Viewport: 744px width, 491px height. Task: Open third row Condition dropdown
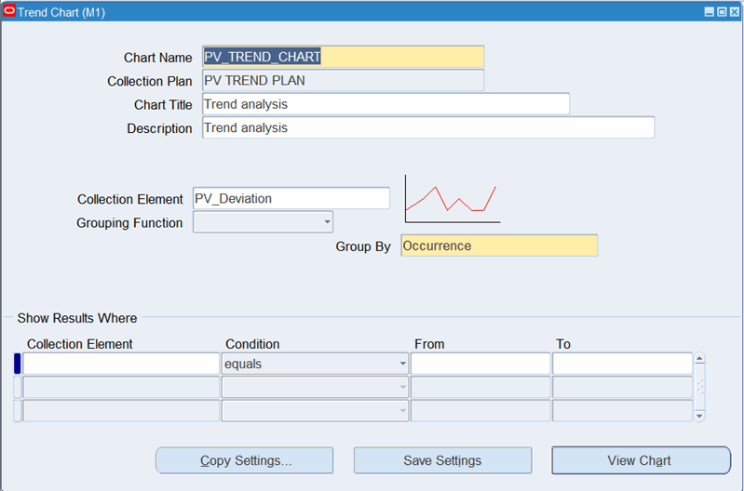coord(402,410)
